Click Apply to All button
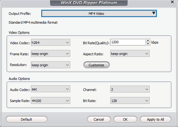The image size is (178, 127). [x=156, y=119]
